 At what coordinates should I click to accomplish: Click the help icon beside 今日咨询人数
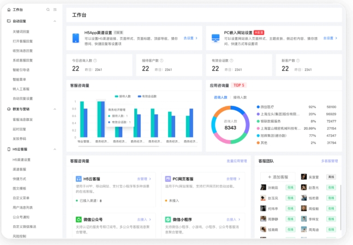click(95, 61)
